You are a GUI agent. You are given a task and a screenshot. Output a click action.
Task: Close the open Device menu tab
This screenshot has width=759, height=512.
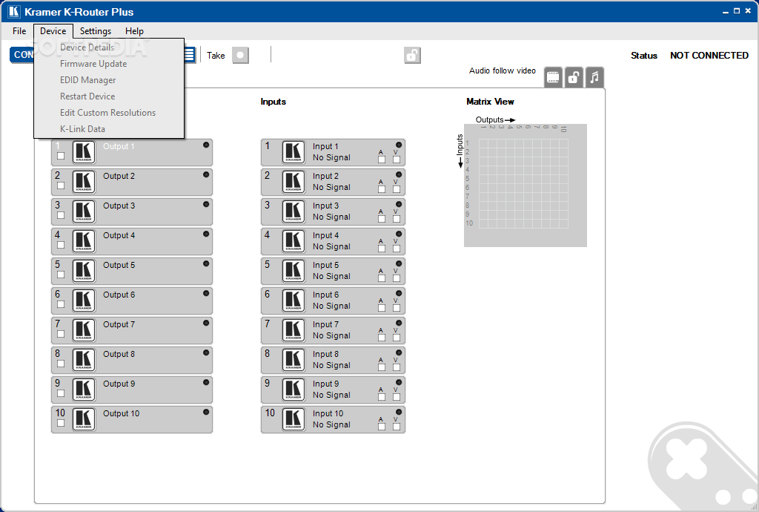pyautogui.click(x=53, y=31)
